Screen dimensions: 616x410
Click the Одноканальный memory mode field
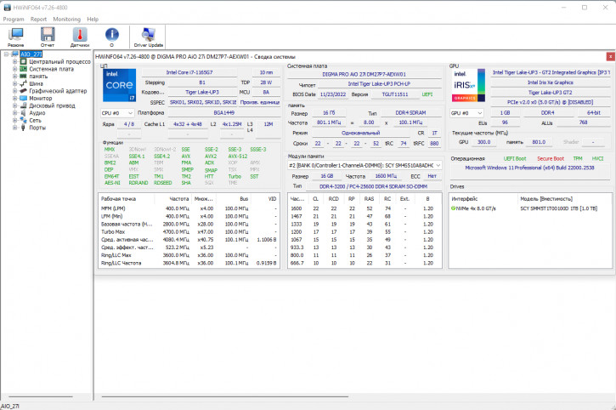[360, 133]
